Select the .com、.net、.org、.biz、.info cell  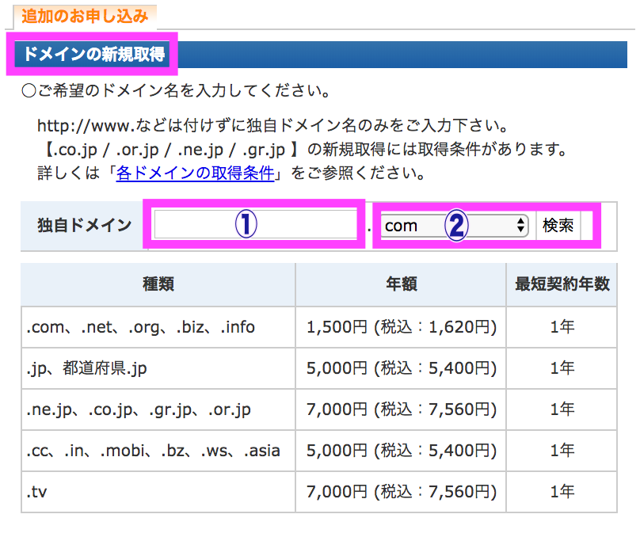[158, 327]
